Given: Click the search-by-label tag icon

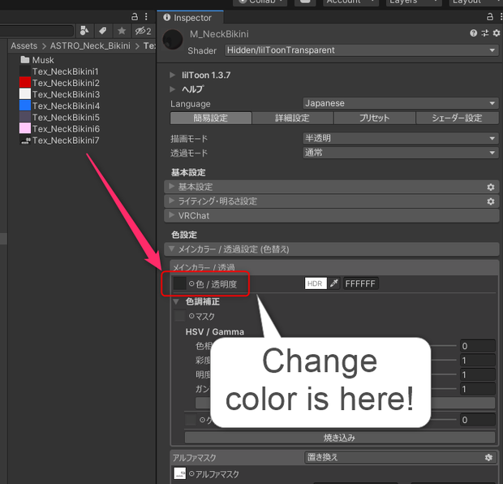Looking at the screenshot, I should click(x=103, y=31).
